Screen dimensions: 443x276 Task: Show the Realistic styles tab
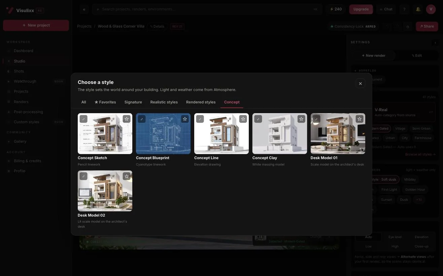click(x=164, y=102)
